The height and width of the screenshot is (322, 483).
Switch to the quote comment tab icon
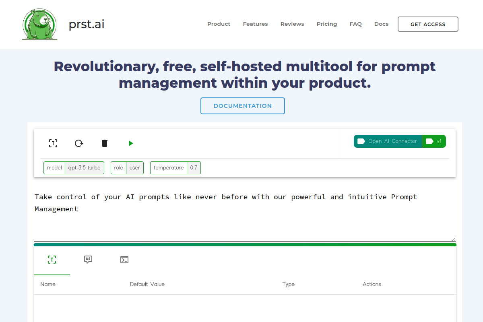[x=88, y=260]
